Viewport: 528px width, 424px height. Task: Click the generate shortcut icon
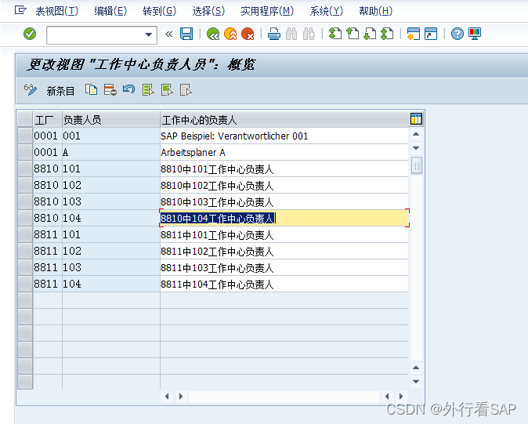(x=431, y=34)
